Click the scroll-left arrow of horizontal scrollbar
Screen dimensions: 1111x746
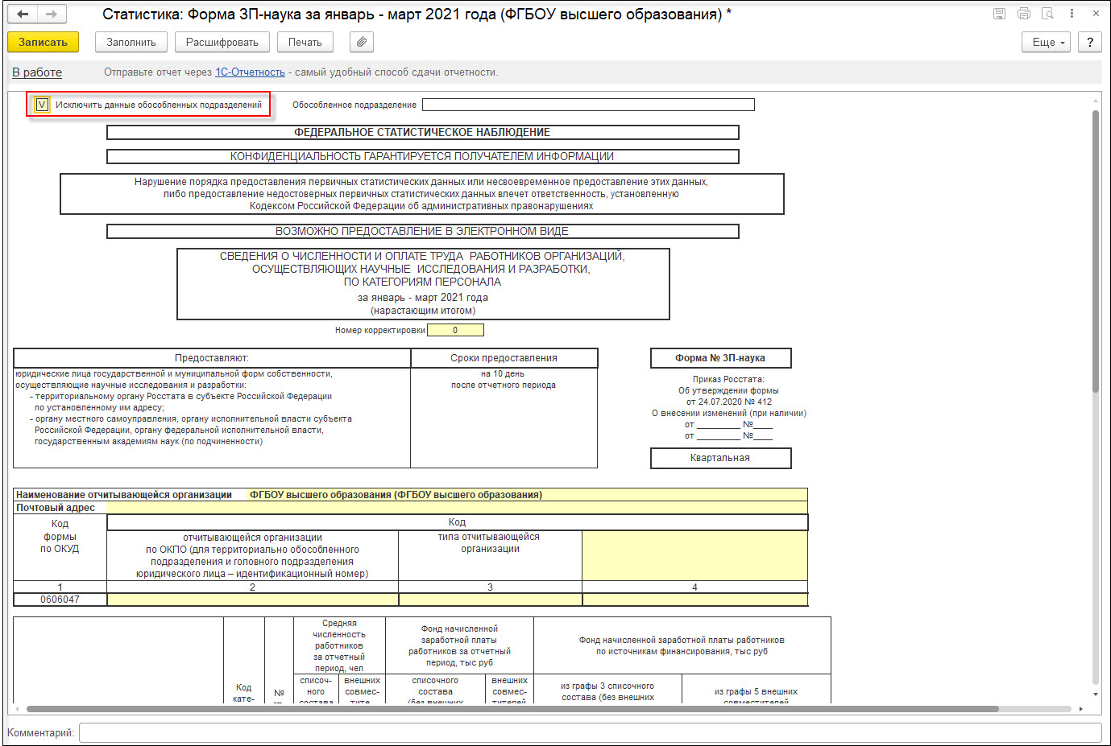click(x=19, y=709)
